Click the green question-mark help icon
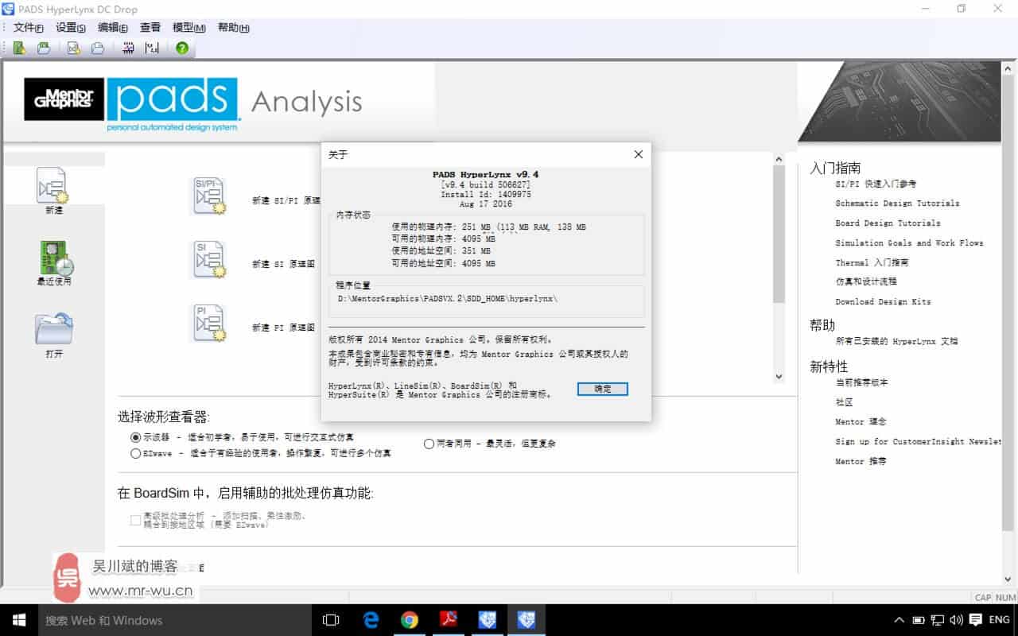This screenshot has height=636, width=1018. click(182, 48)
